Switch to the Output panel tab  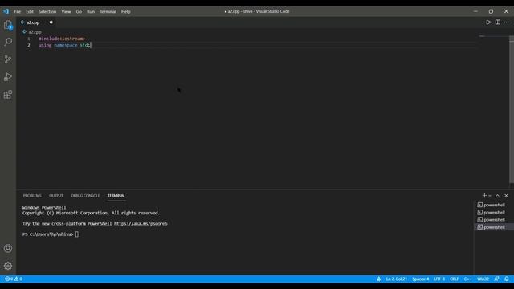click(x=56, y=196)
